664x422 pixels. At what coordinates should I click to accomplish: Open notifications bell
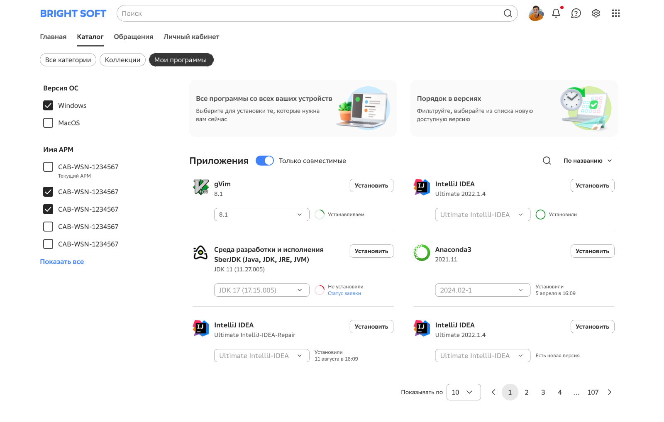tap(556, 13)
